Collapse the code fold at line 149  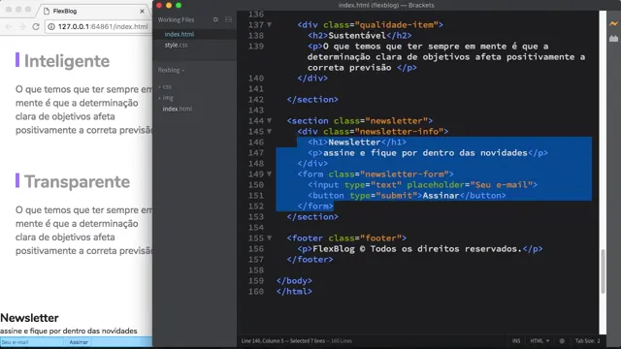coord(270,174)
